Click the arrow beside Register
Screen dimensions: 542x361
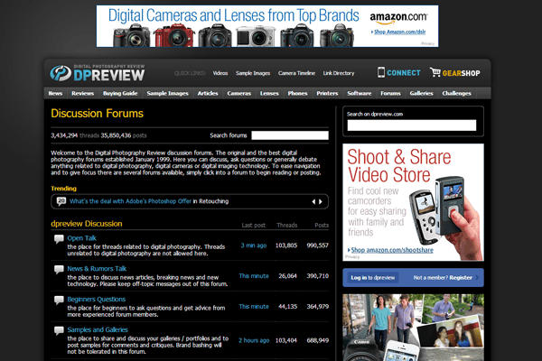point(477,277)
